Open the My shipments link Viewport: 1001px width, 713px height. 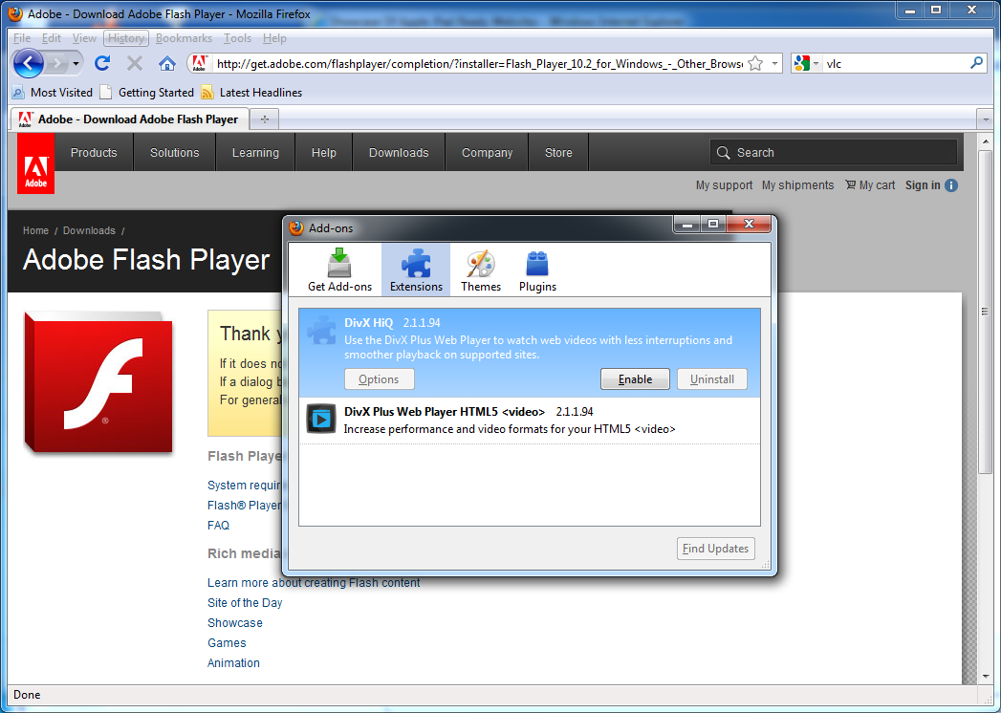pyautogui.click(x=797, y=185)
